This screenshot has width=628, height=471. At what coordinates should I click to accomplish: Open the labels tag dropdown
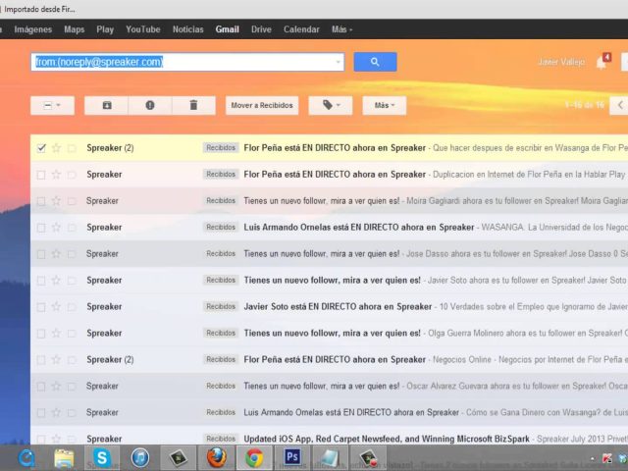pos(331,105)
